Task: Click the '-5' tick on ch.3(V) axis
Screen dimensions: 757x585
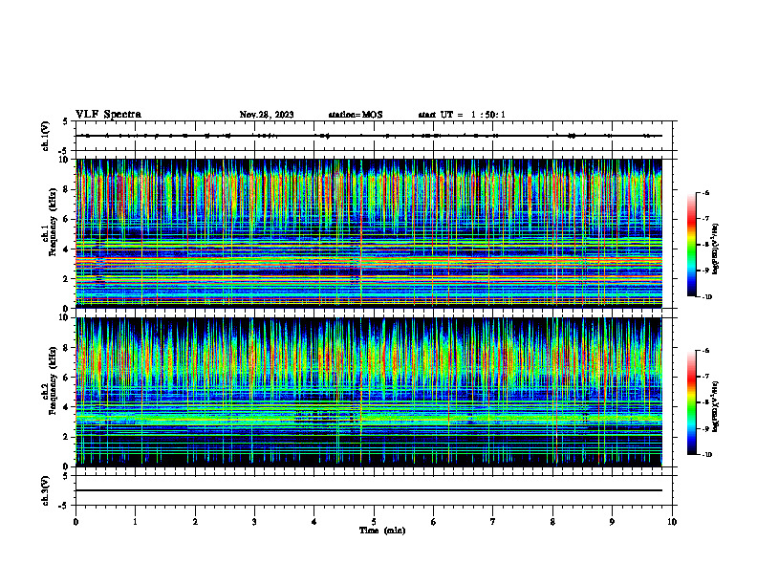Action: tap(64, 506)
